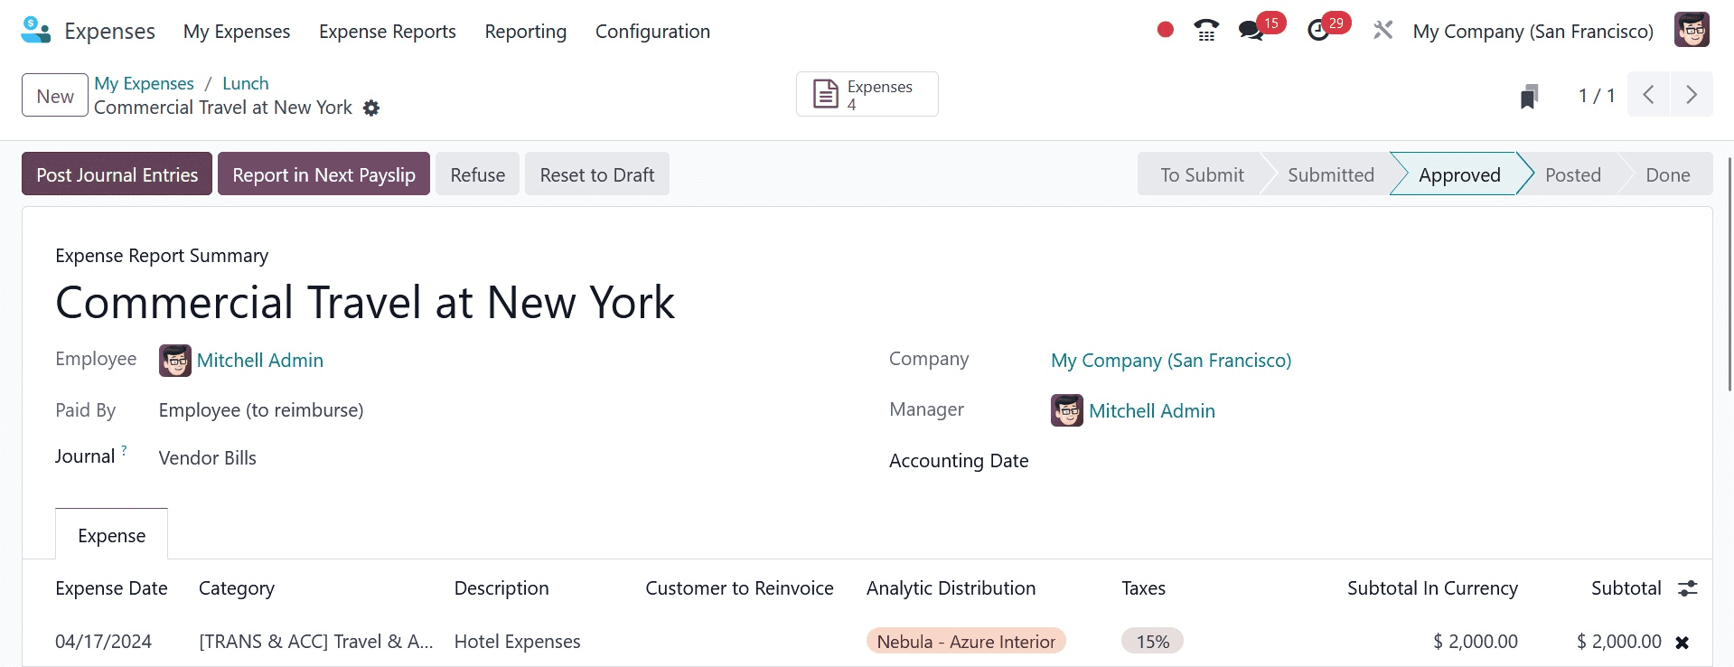1734x667 pixels.
Task: Select the Done status stage
Action: coord(1667,174)
